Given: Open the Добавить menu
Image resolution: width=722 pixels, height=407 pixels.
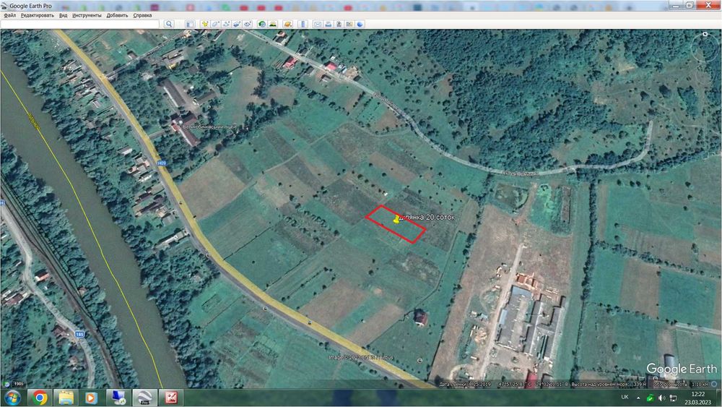Looking at the screenshot, I should [x=118, y=15].
